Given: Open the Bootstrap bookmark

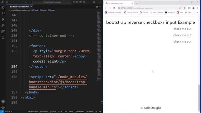Looking at the screenshot, I should coord(113,13).
